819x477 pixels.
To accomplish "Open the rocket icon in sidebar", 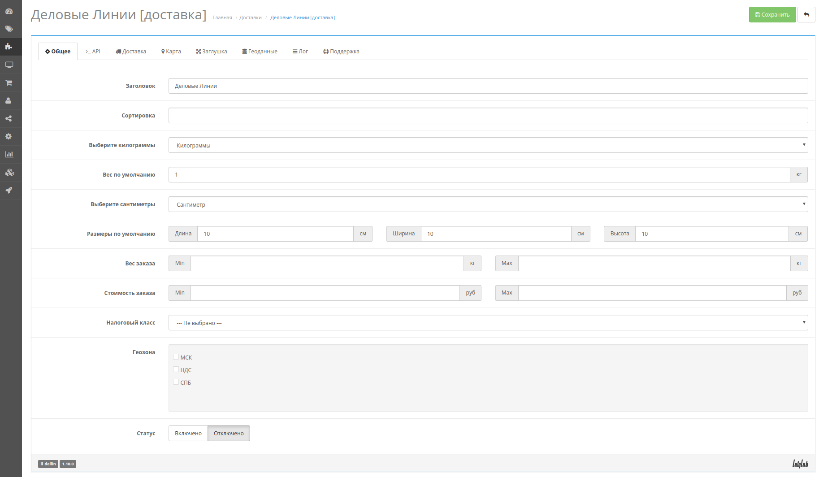I will point(9,190).
